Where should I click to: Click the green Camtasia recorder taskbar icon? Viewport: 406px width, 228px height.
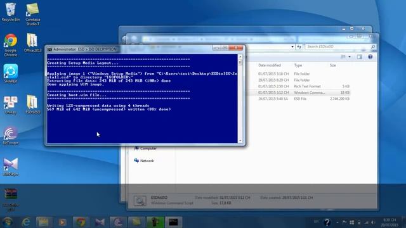click(155, 222)
